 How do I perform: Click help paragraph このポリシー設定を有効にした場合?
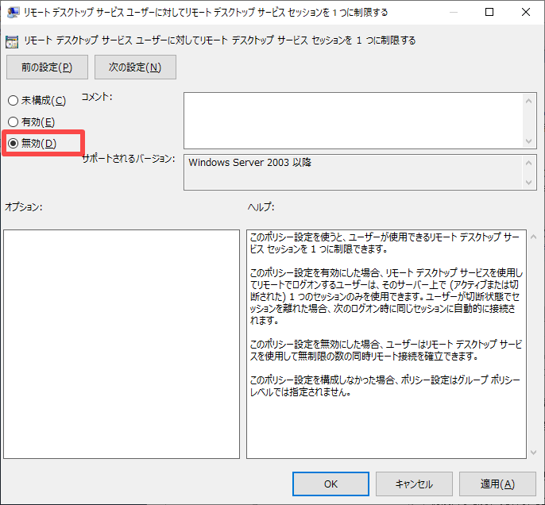pyautogui.click(x=386, y=296)
